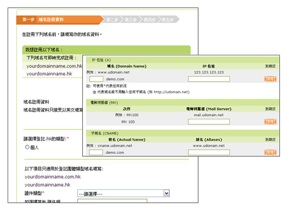Click note text containing http://udomain.net
289x210 pixels.
tap(141, 92)
